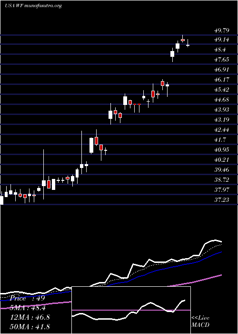Click the 47.65 price axis label
This screenshot has width=238, height=334.
[x=222, y=60]
